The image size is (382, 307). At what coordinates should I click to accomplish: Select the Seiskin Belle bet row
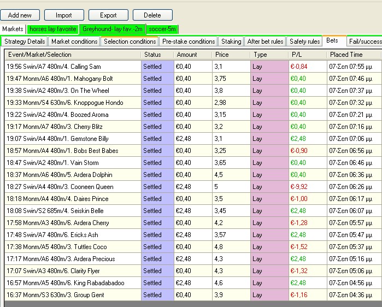[193, 211]
